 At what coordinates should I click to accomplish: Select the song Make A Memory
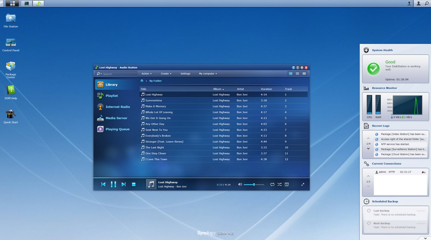coord(224,106)
